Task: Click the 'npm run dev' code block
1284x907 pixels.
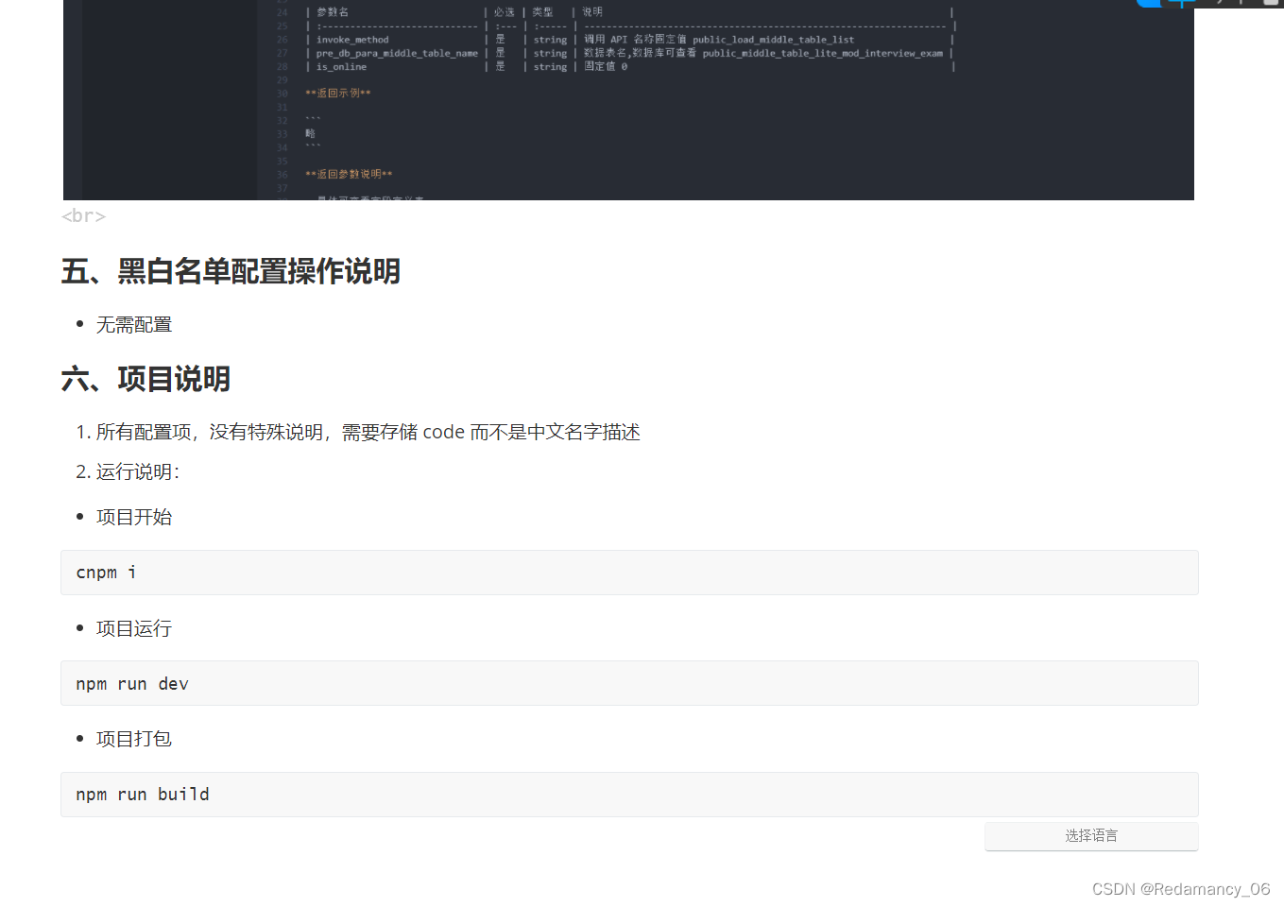Action: pyautogui.click(x=629, y=683)
